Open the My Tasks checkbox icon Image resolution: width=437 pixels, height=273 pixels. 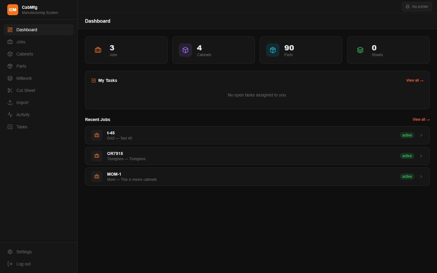point(93,80)
